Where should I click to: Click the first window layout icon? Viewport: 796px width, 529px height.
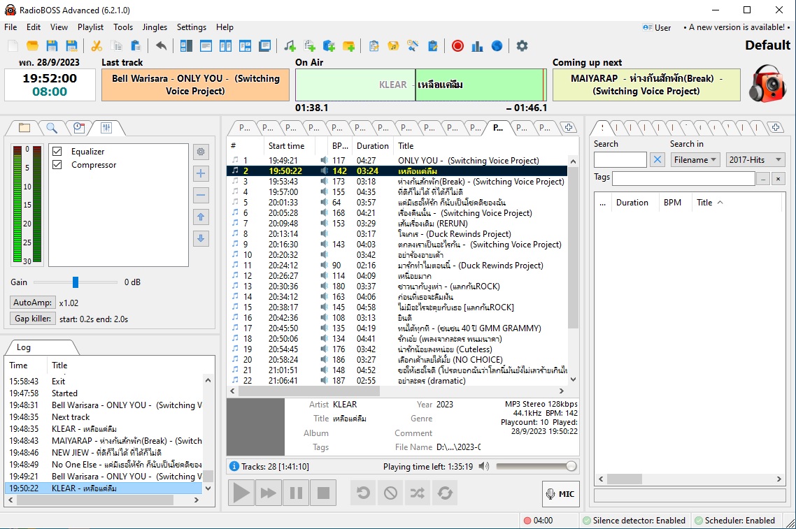point(186,46)
